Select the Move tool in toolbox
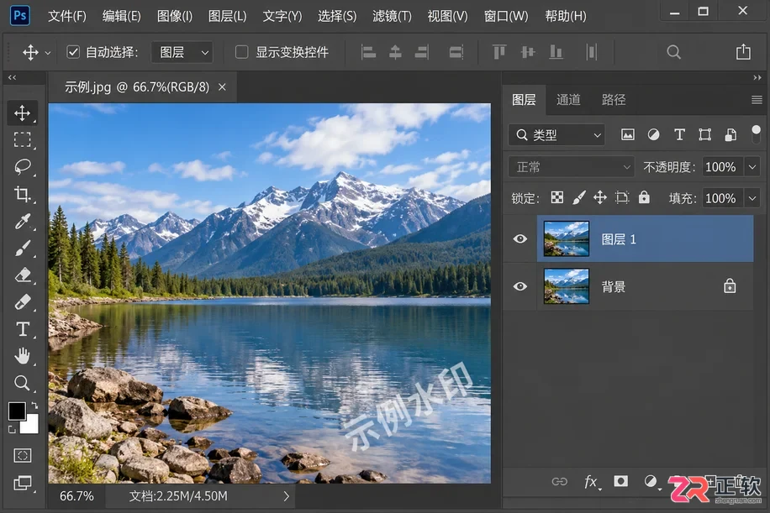The height and width of the screenshot is (513, 770). pos(22,113)
